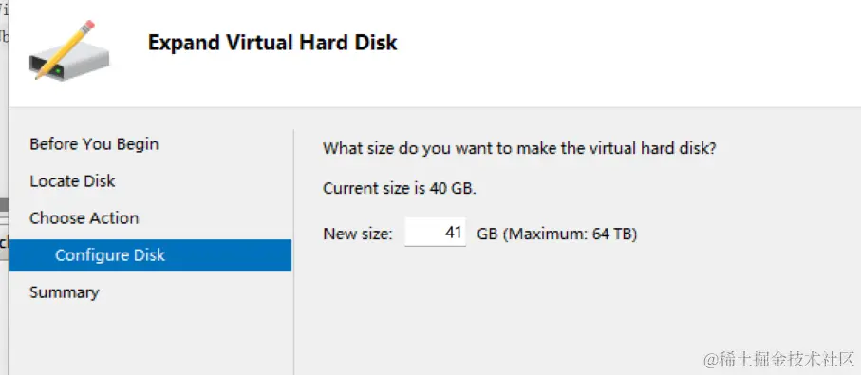This screenshot has width=861, height=375.
Task: Click the Current size is 40 GB text
Action: [400, 188]
